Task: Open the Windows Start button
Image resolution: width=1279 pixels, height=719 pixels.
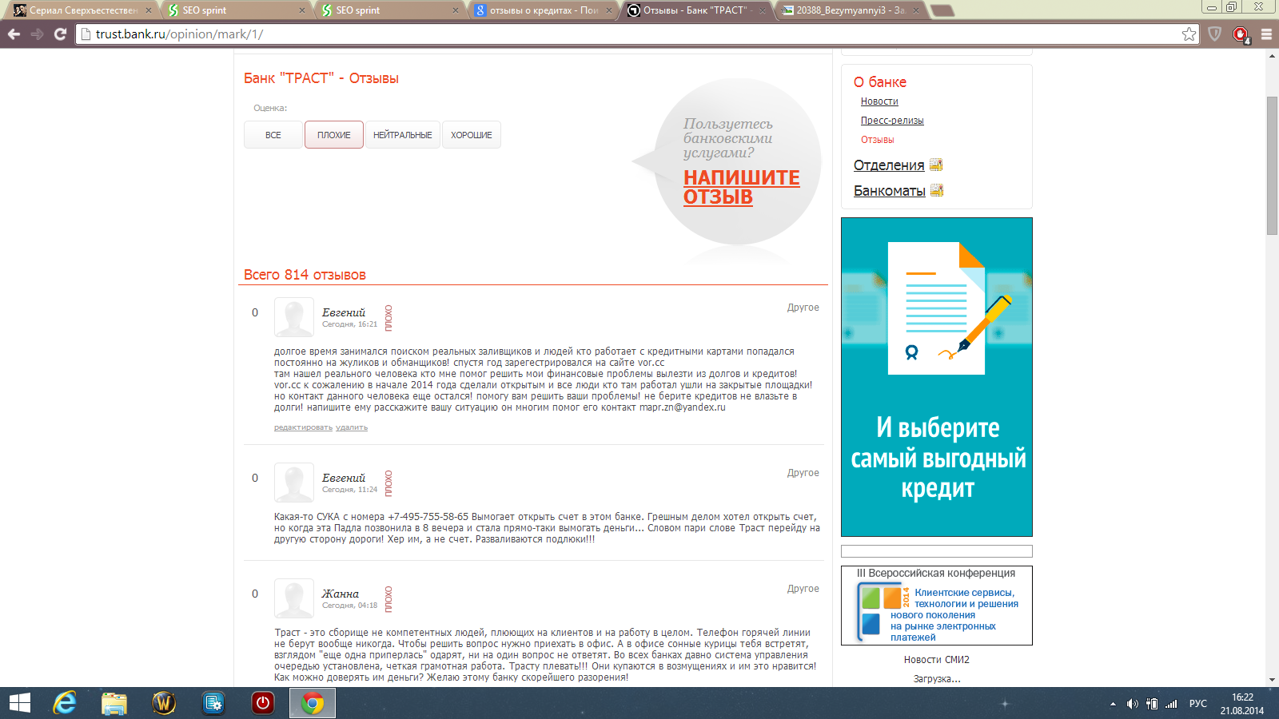Action: coord(20,703)
